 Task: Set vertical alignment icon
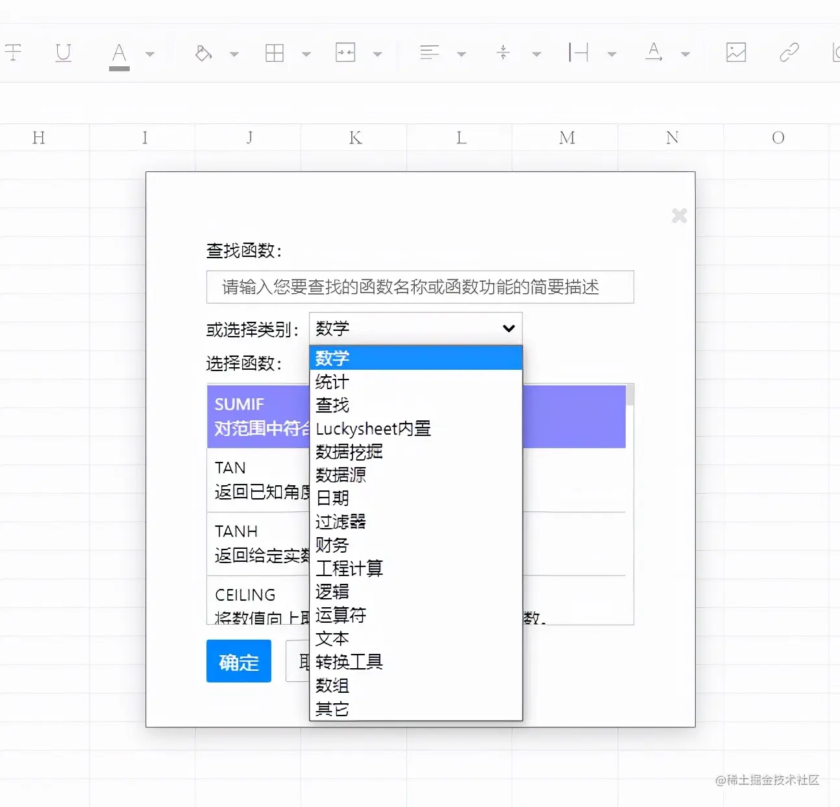[503, 52]
